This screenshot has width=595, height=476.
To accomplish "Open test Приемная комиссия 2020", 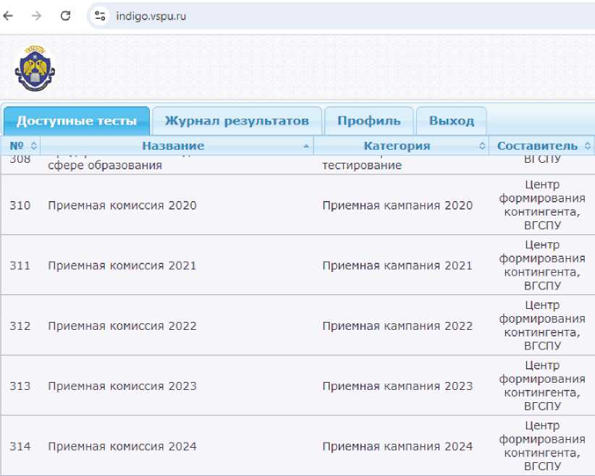I will [122, 205].
